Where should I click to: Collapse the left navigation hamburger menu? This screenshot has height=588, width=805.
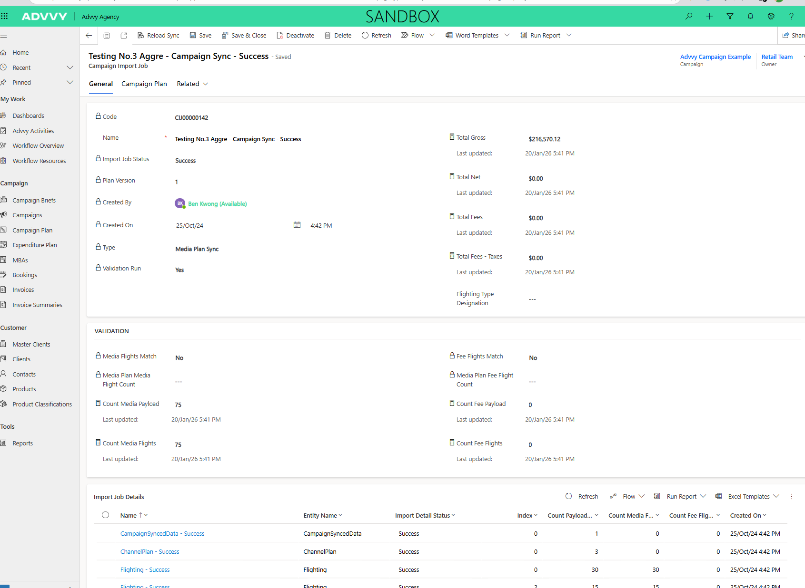click(x=4, y=36)
